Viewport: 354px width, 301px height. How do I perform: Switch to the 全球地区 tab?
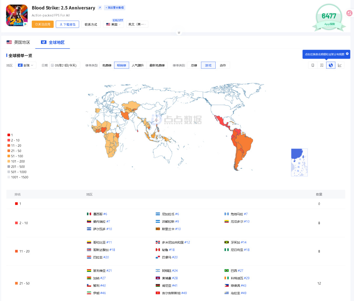[x=53, y=42]
